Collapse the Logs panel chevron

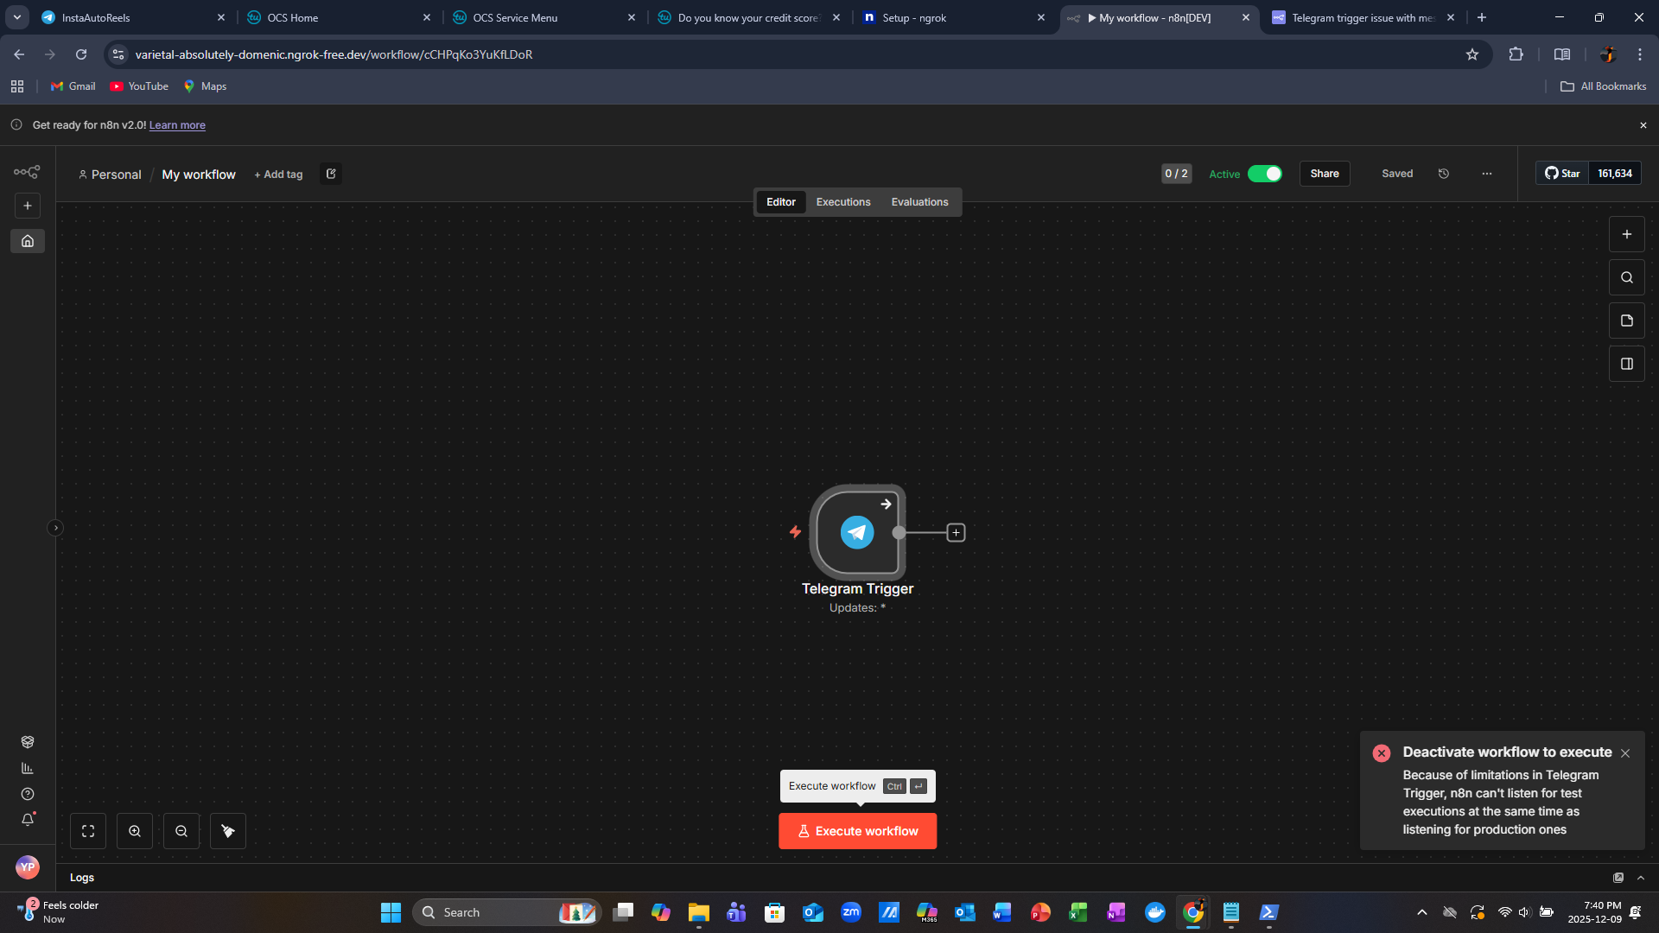(x=1641, y=877)
